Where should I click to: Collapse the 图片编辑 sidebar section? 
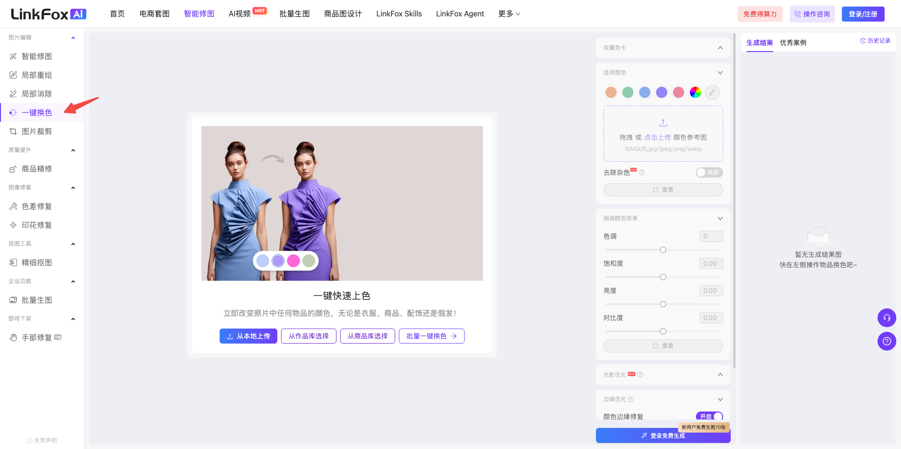tap(73, 37)
